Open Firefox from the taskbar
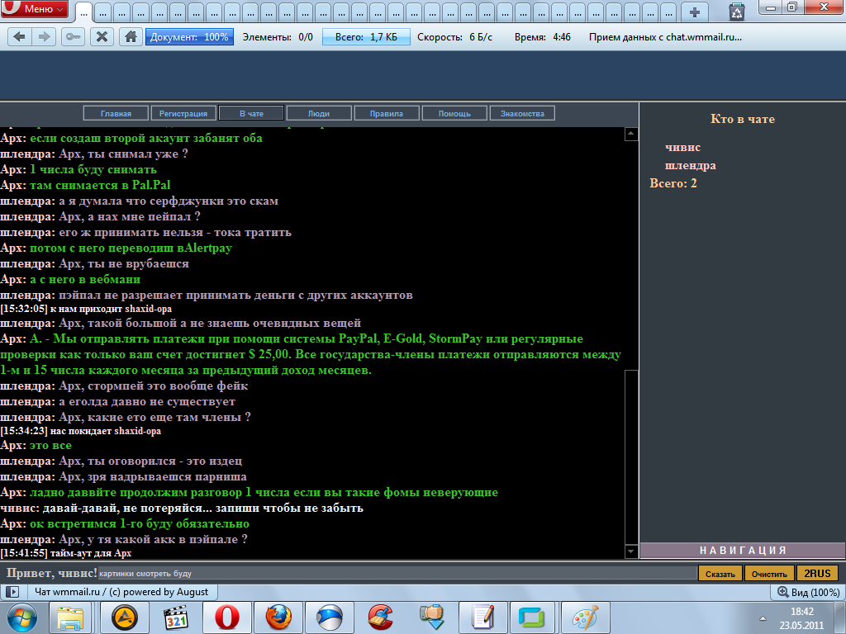Viewport: 846px width, 634px height. coord(278,617)
